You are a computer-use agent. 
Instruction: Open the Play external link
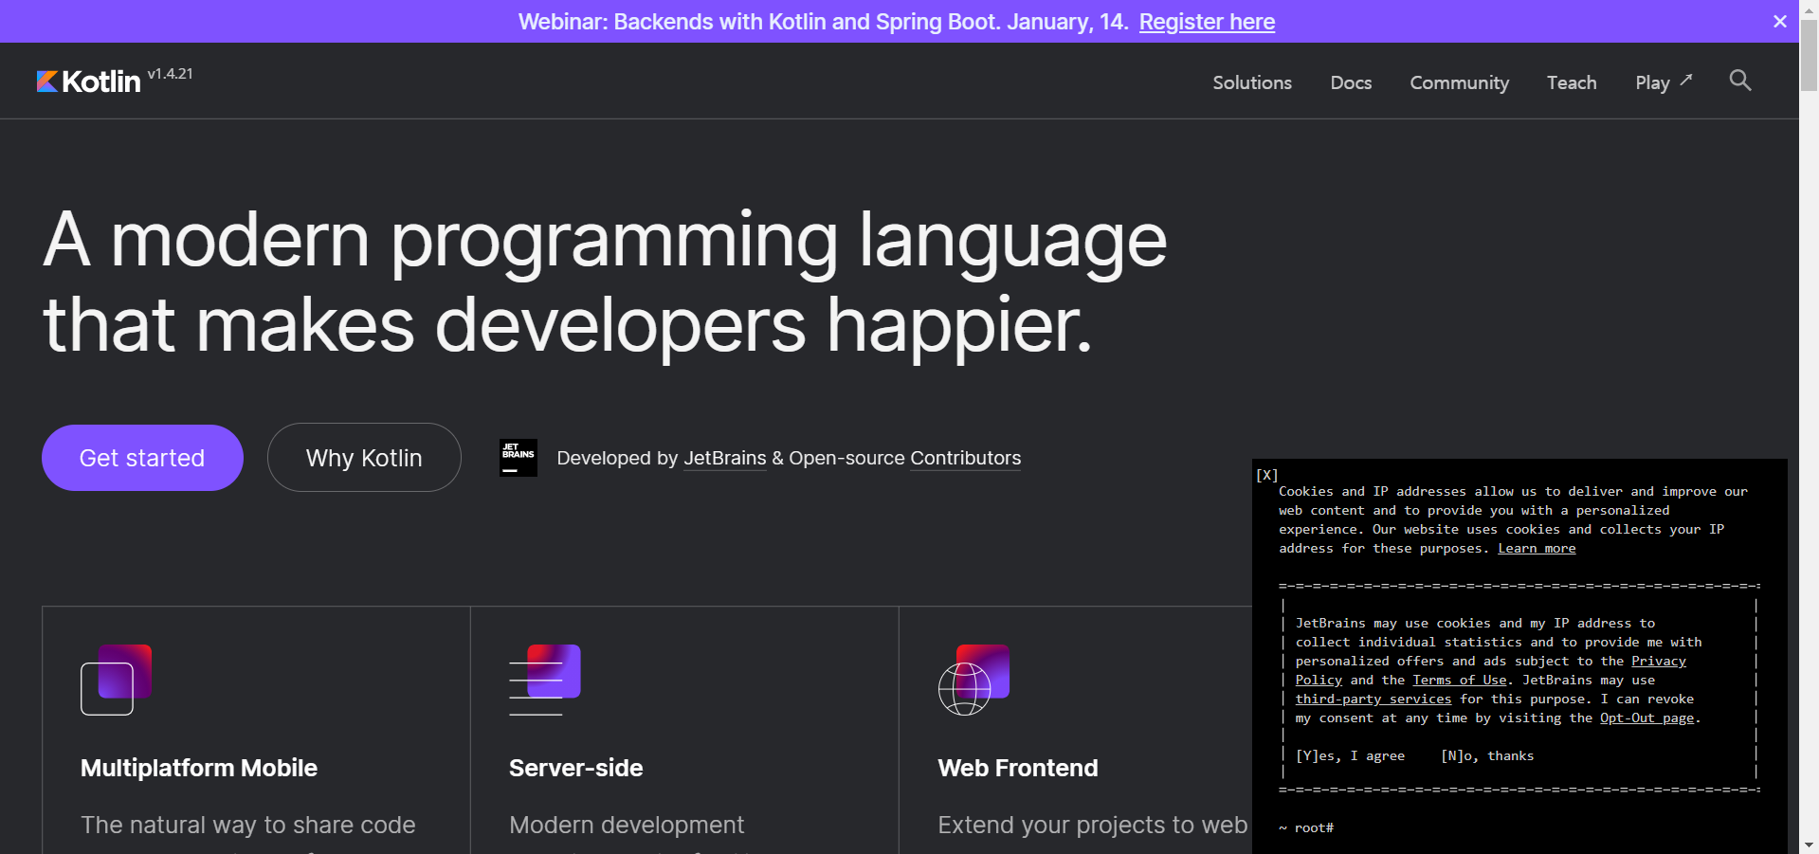[x=1664, y=82]
